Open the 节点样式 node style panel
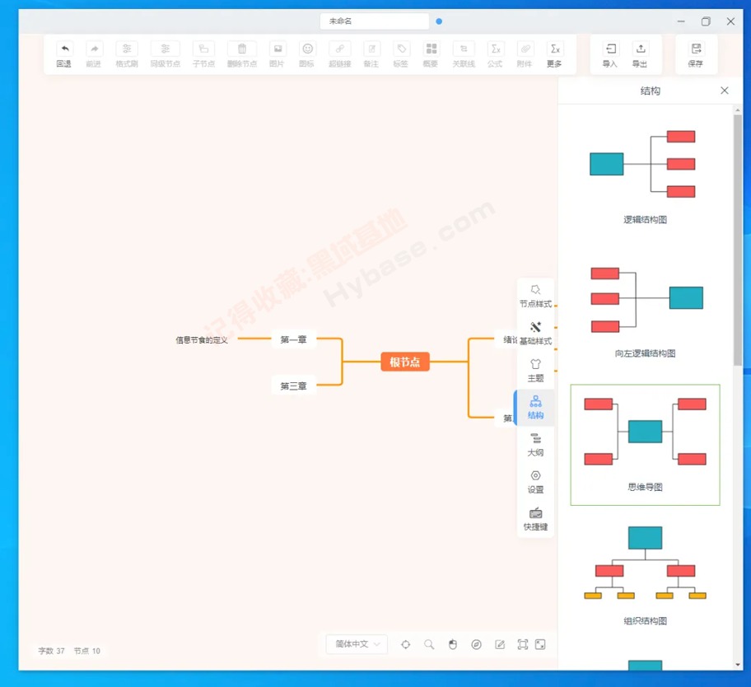Viewport: 751px width, 687px height. (x=535, y=297)
